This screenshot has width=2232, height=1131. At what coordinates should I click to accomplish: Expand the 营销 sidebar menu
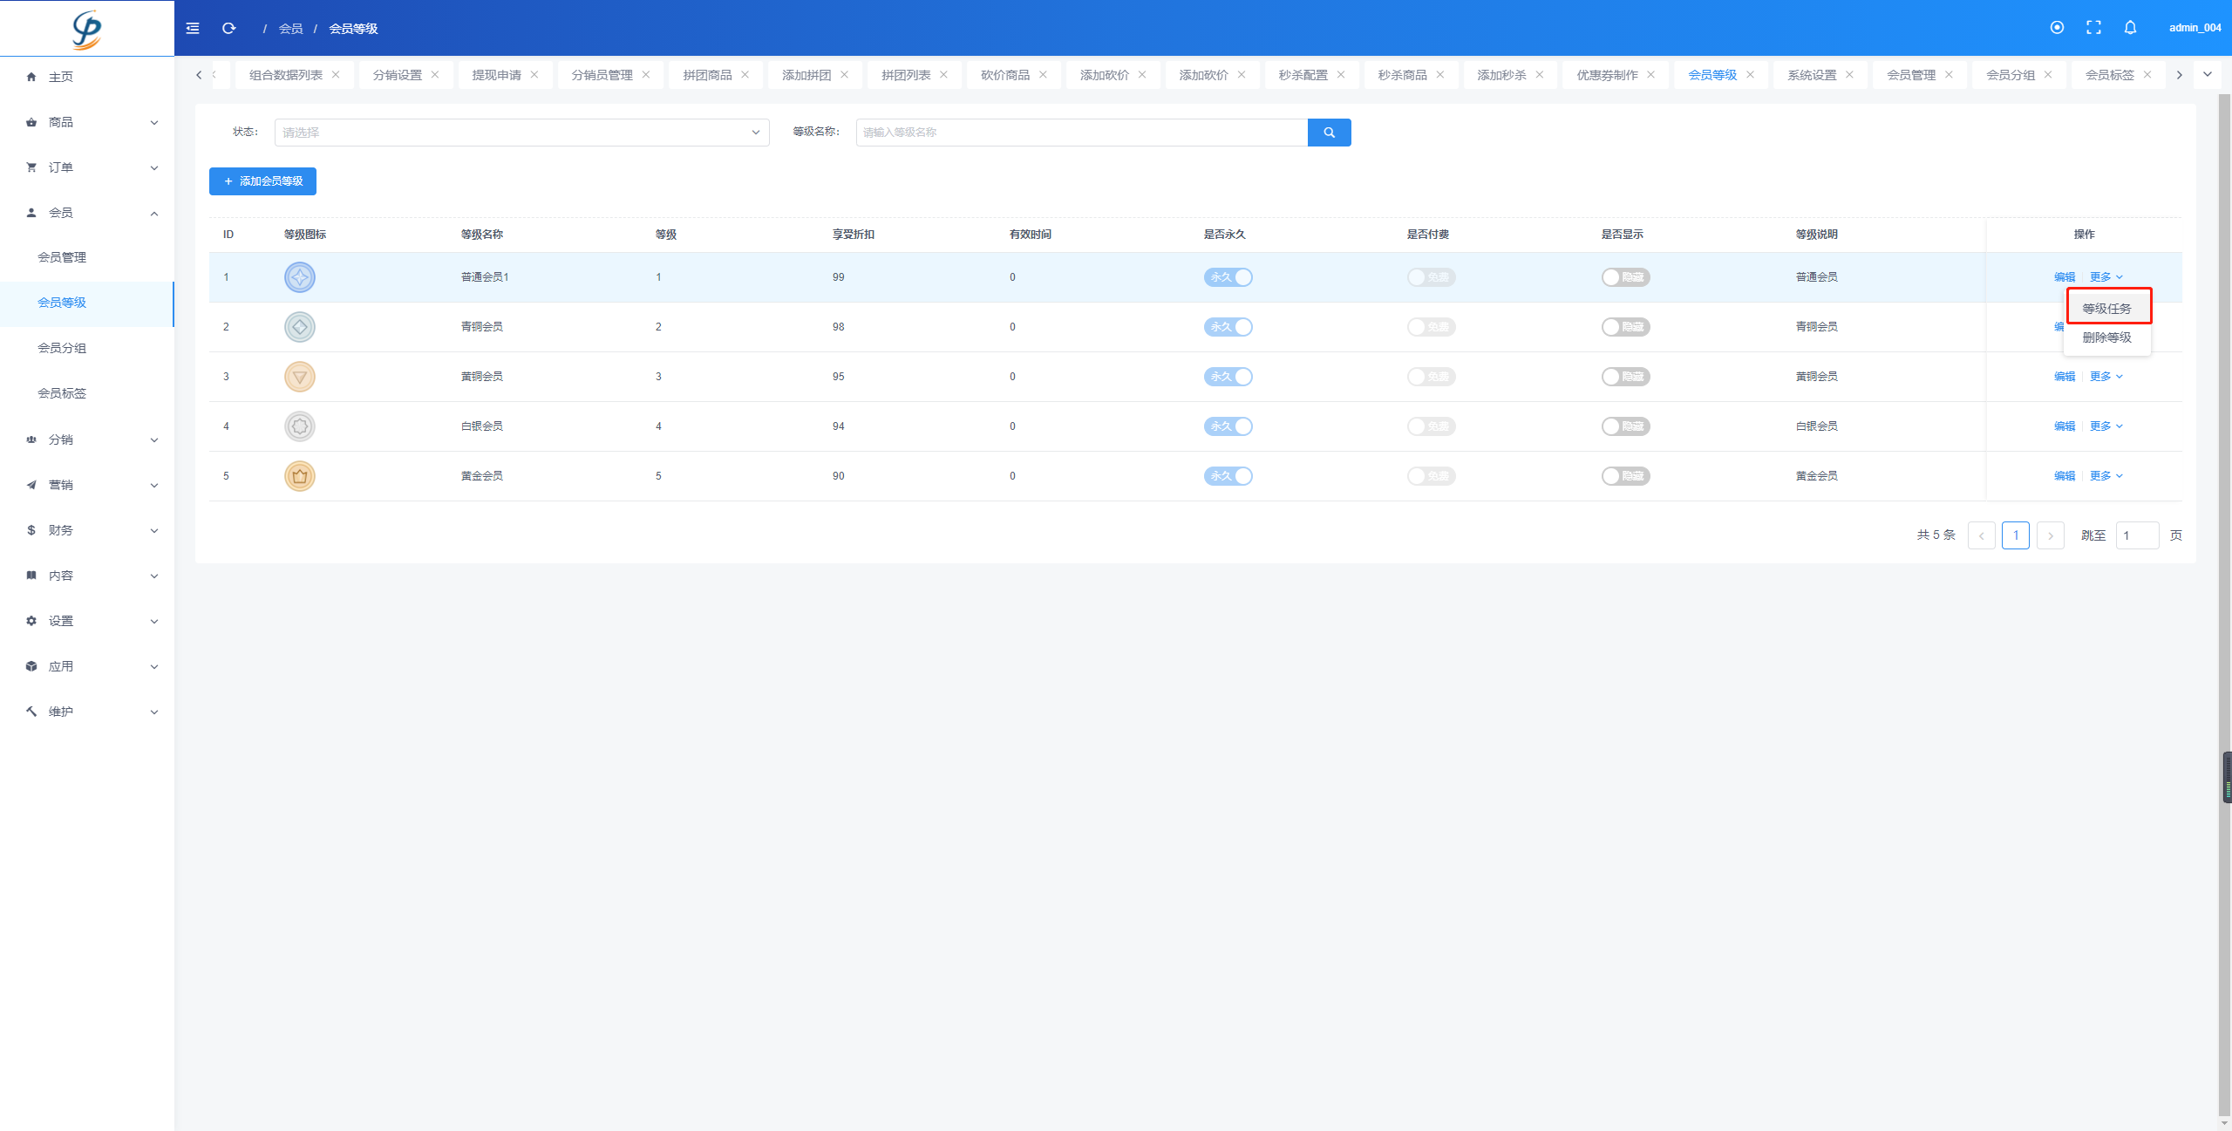87,485
